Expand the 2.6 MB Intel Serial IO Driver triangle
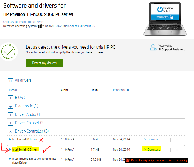 10,139
